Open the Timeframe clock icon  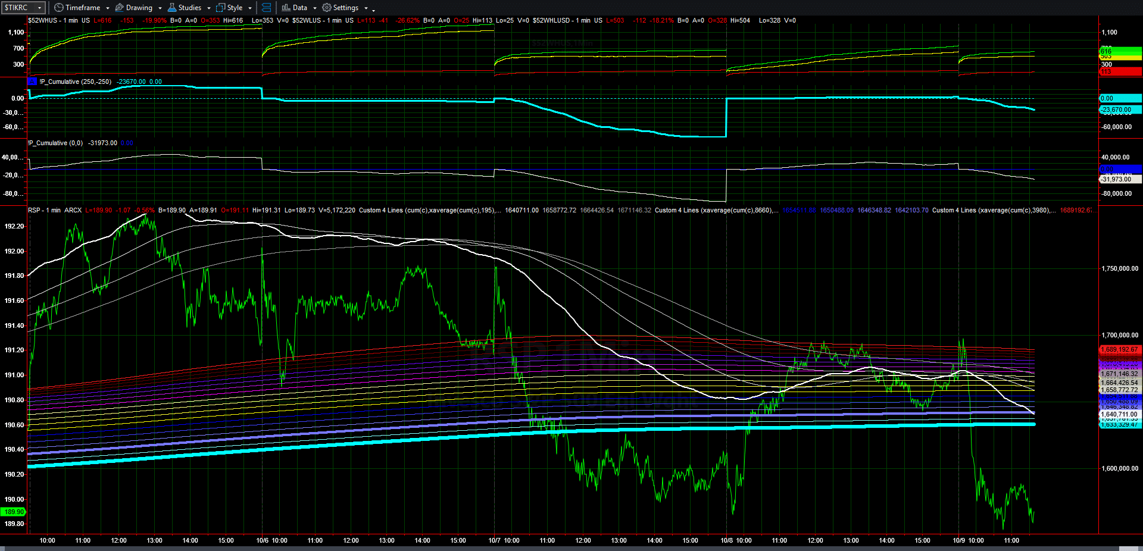(x=58, y=7)
